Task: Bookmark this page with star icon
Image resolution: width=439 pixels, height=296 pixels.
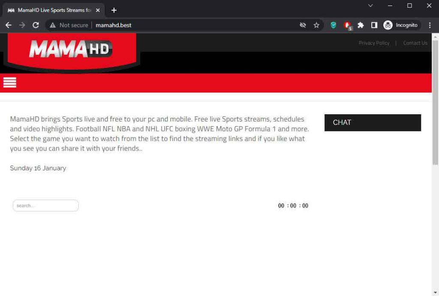Action: [x=316, y=25]
